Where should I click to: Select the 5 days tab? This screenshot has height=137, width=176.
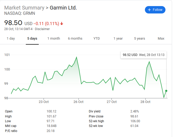pos(32,39)
